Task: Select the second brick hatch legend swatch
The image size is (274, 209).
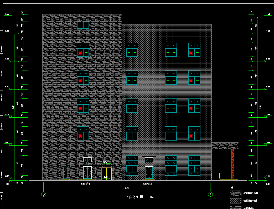Action: click(235, 201)
